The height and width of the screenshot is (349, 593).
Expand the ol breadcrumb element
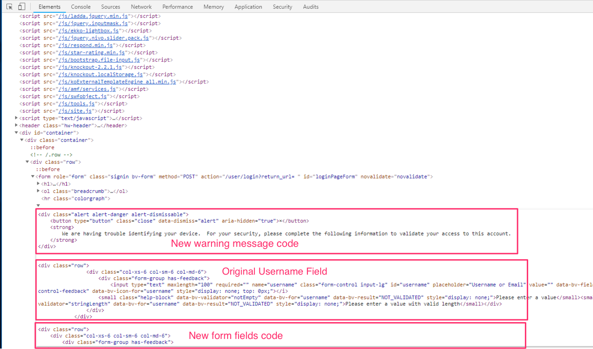pyautogui.click(x=38, y=191)
